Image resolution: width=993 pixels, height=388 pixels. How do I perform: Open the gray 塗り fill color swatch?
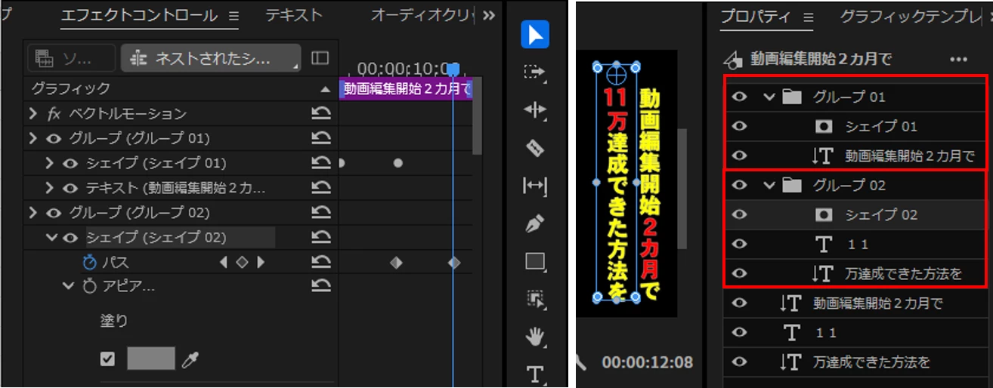[150, 359]
